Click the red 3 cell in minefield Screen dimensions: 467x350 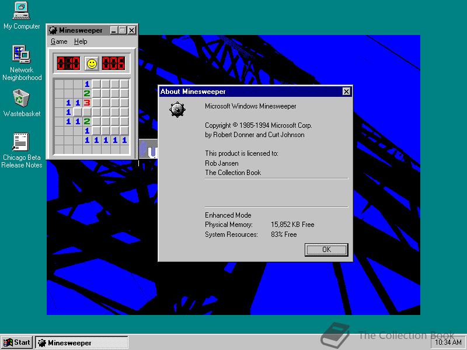pos(87,103)
